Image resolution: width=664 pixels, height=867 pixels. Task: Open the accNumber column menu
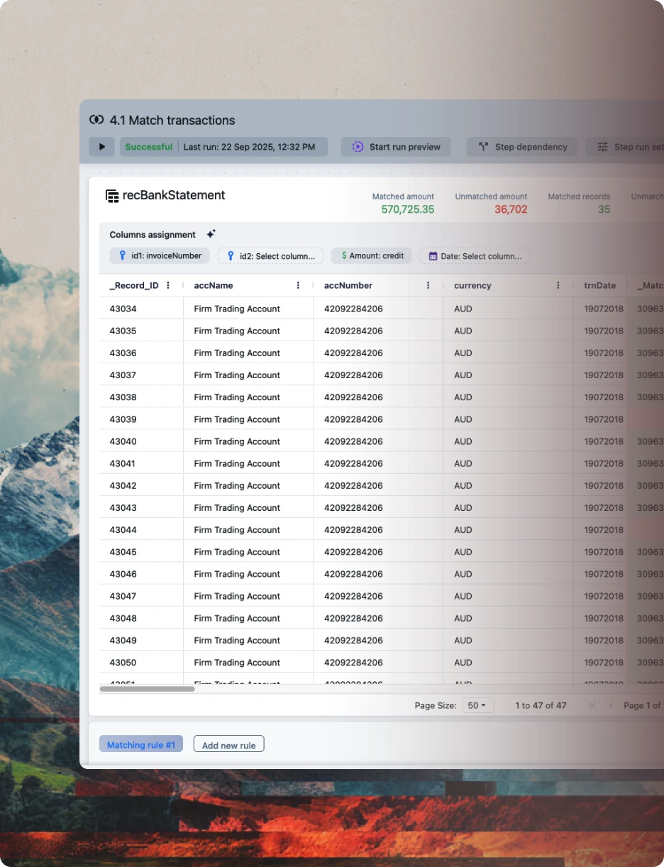(428, 285)
